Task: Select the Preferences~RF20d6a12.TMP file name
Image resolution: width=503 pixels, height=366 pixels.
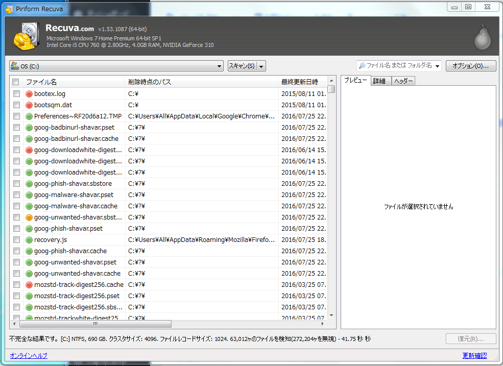Action: point(78,116)
